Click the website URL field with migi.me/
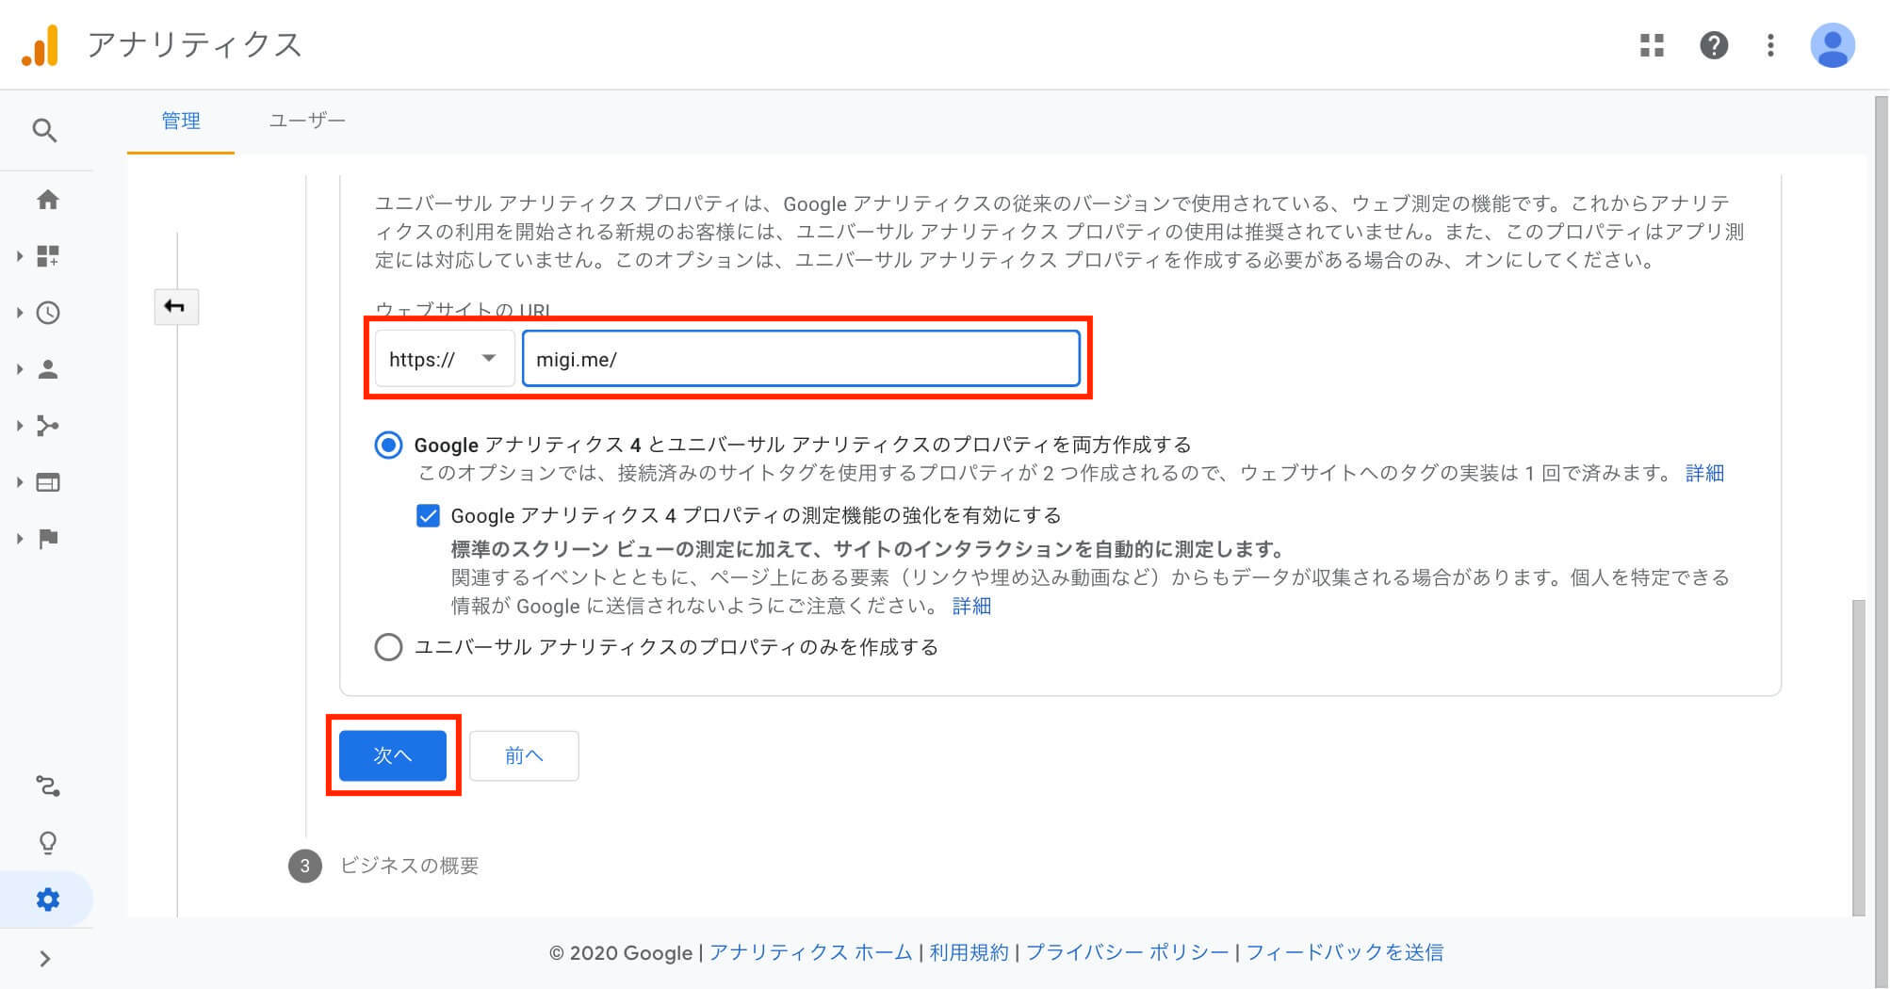The width and height of the screenshot is (1890, 989). pyautogui.click(x=801, y=359)
